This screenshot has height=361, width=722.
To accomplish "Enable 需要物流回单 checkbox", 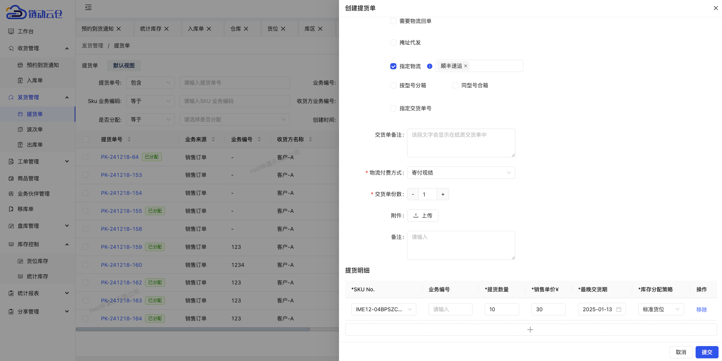I will 393,21.
